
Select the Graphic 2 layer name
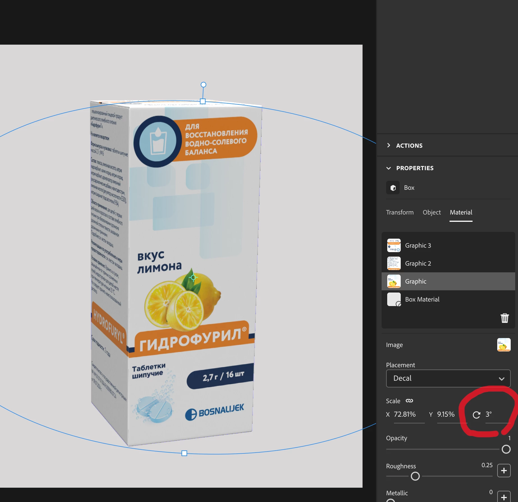(418, 263)
